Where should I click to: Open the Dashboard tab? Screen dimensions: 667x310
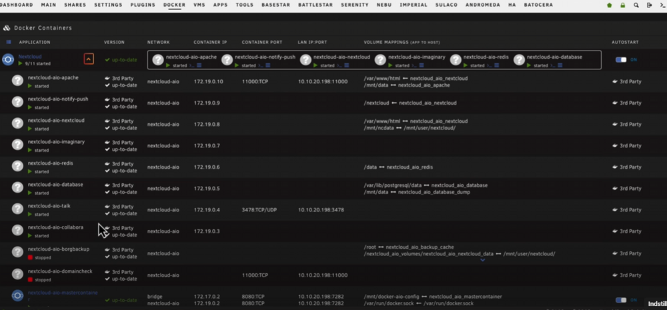coord(16,5)
